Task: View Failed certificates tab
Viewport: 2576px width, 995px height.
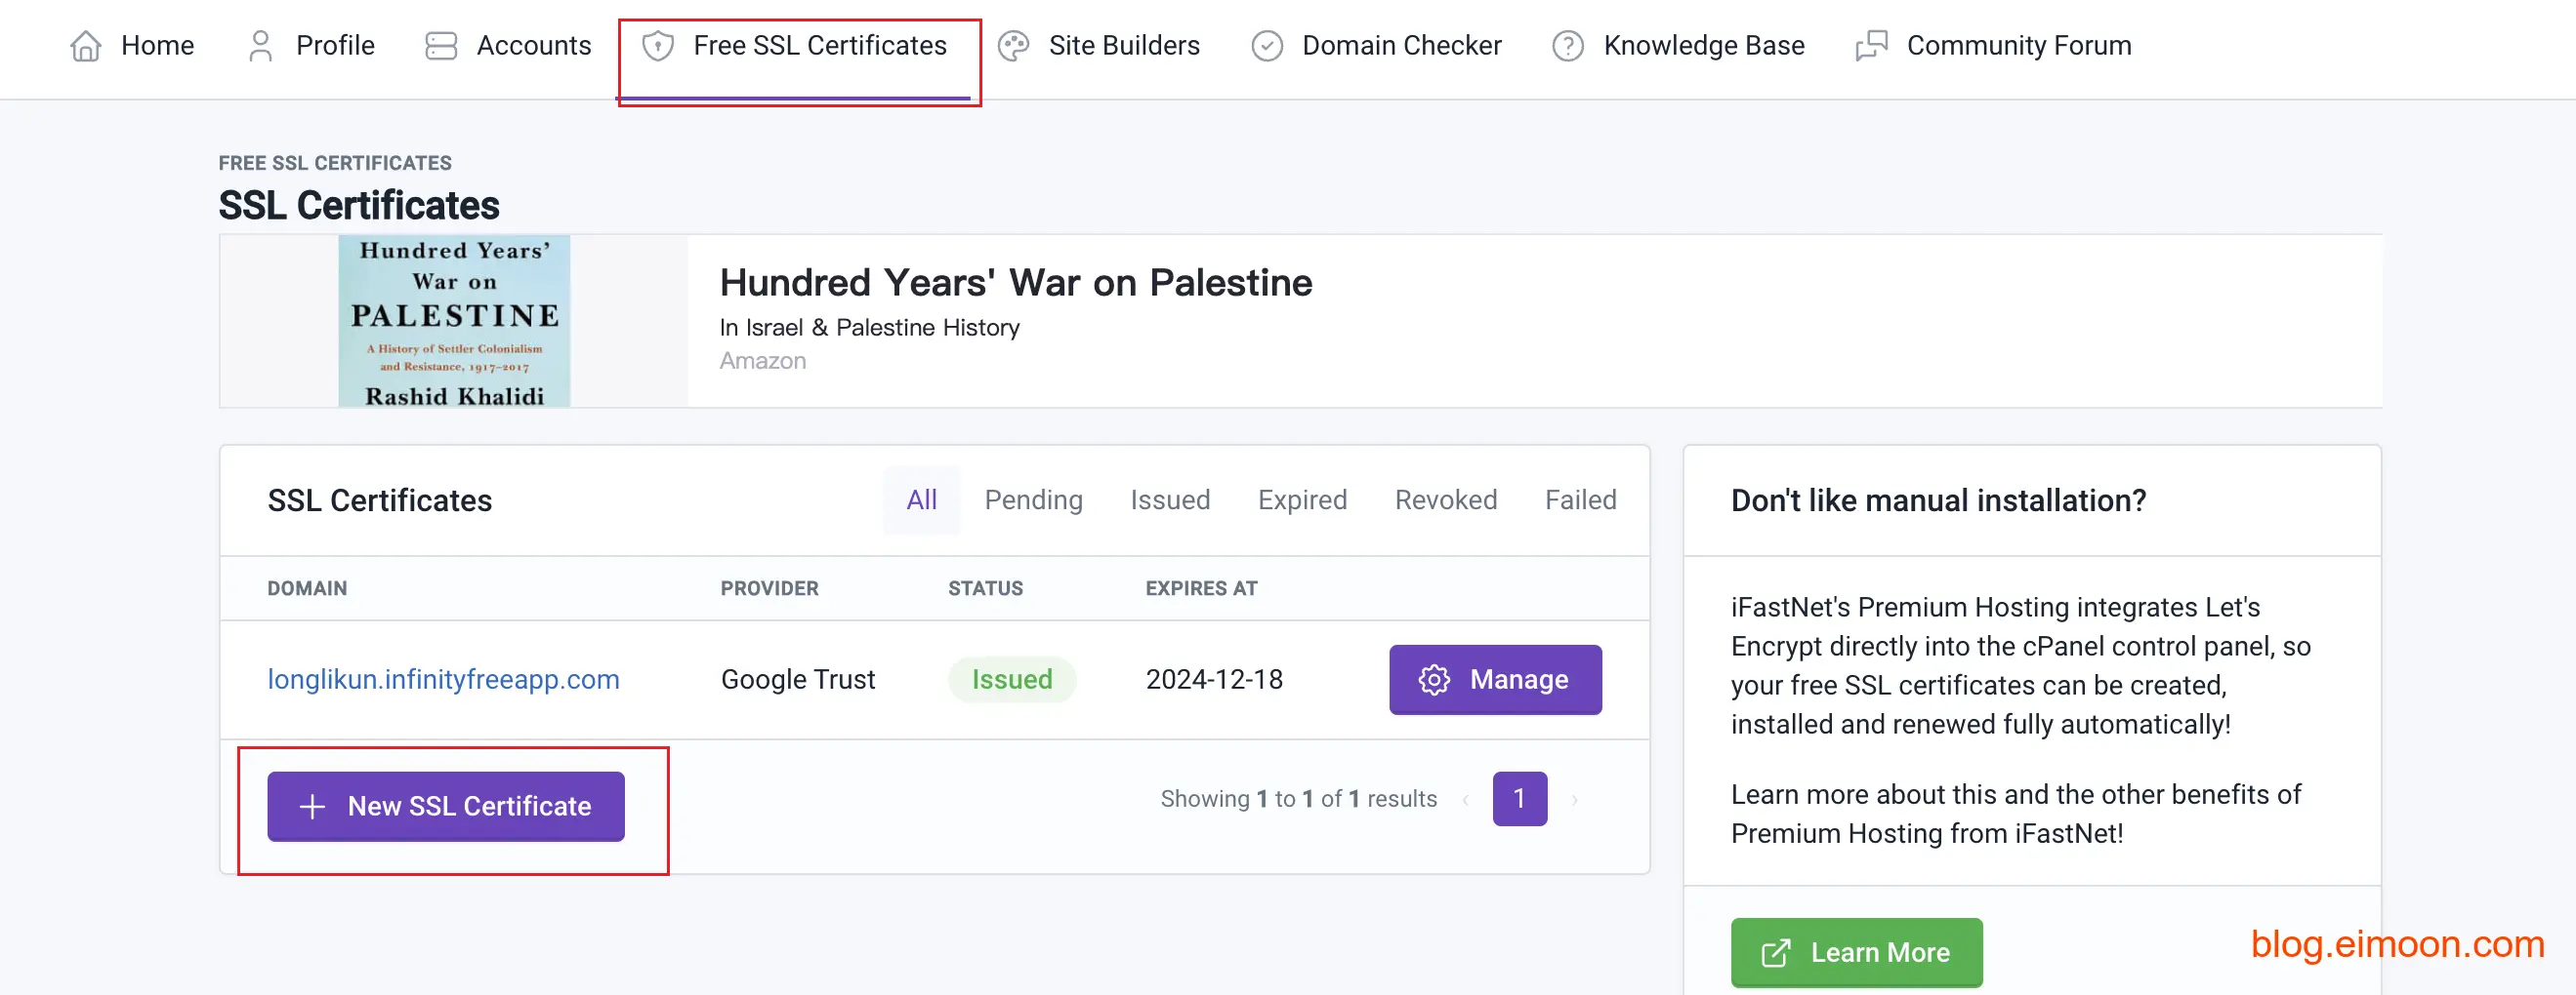Action: (1579, 499)
